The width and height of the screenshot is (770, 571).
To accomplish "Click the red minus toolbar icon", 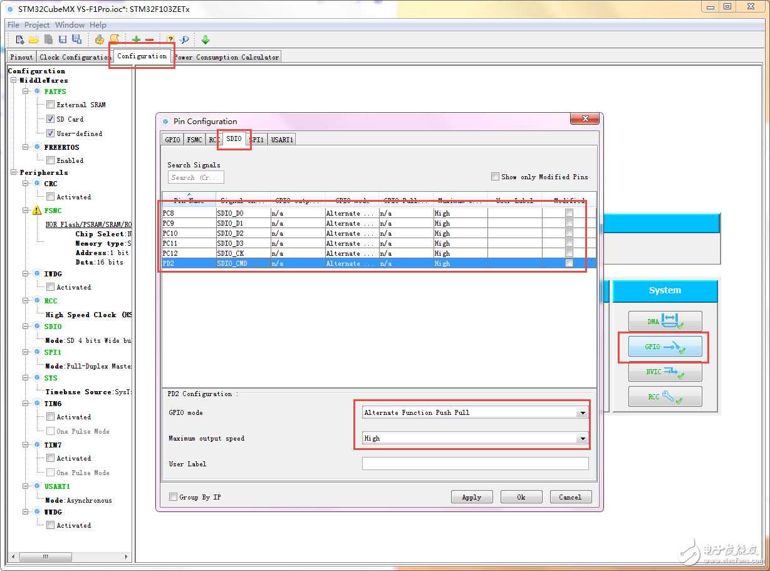I will tap(150, 39).
